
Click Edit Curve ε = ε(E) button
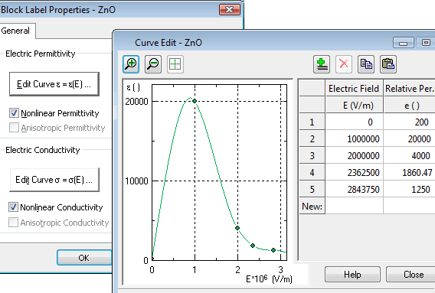click(x=54, y=84)
